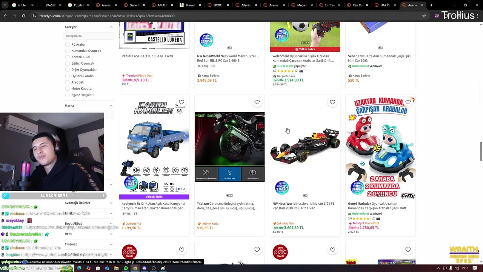483x272 pixels.
Task: Expand the Boyut/Ebat filter
Action: point(111,224)
